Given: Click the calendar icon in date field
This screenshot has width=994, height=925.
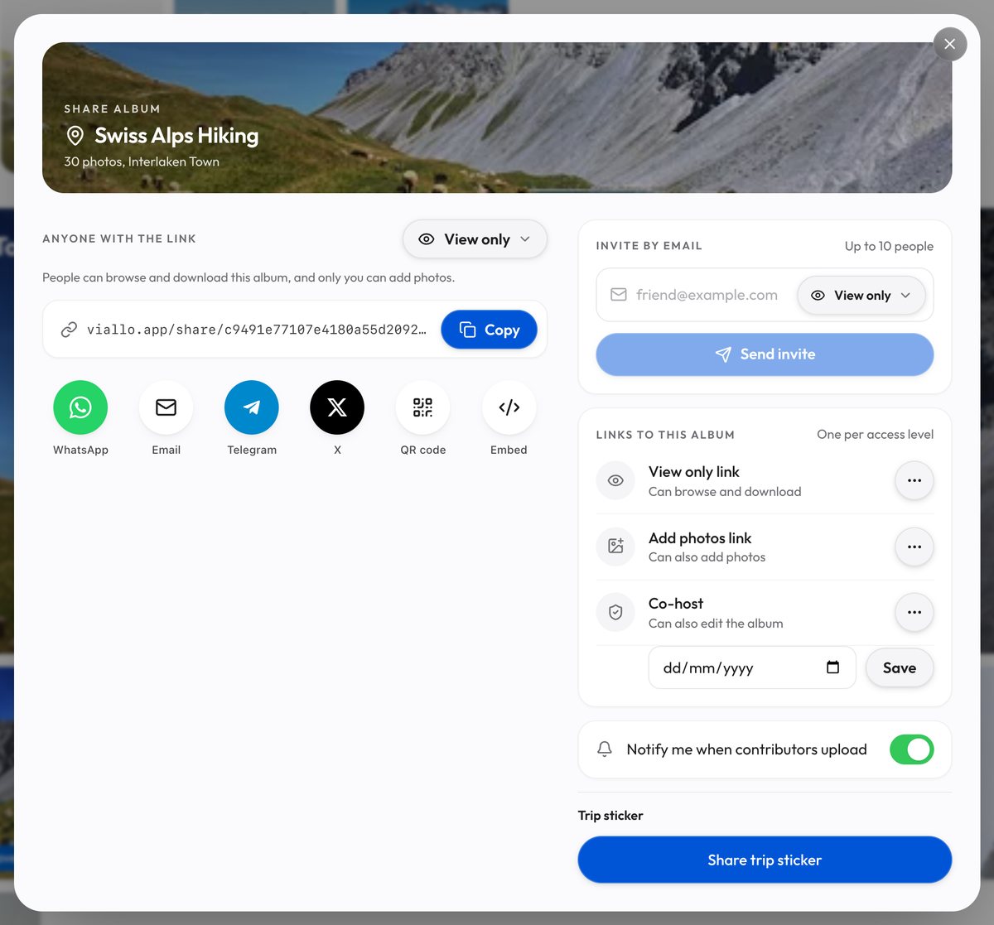Looking at the screenshot, I should [x=833, y=667].
